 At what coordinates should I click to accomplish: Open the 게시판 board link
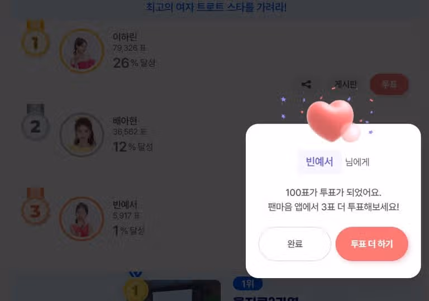[x=346, y=84]
